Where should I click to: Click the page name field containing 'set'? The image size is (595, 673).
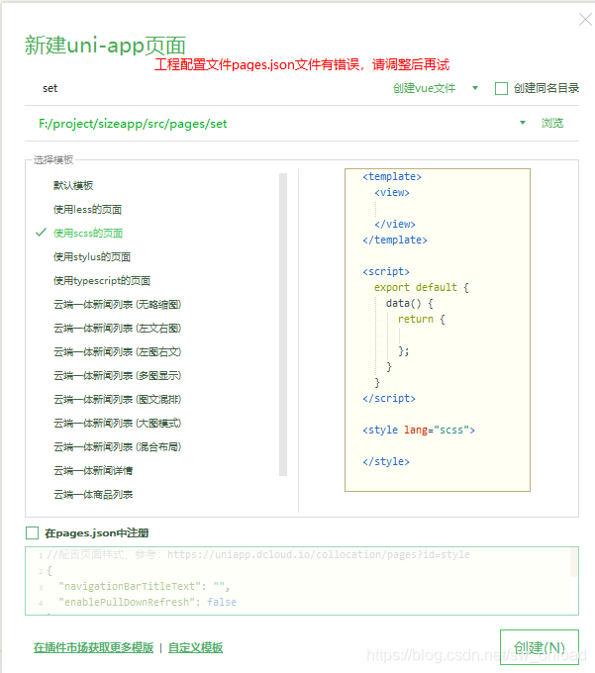pos(206,88)
